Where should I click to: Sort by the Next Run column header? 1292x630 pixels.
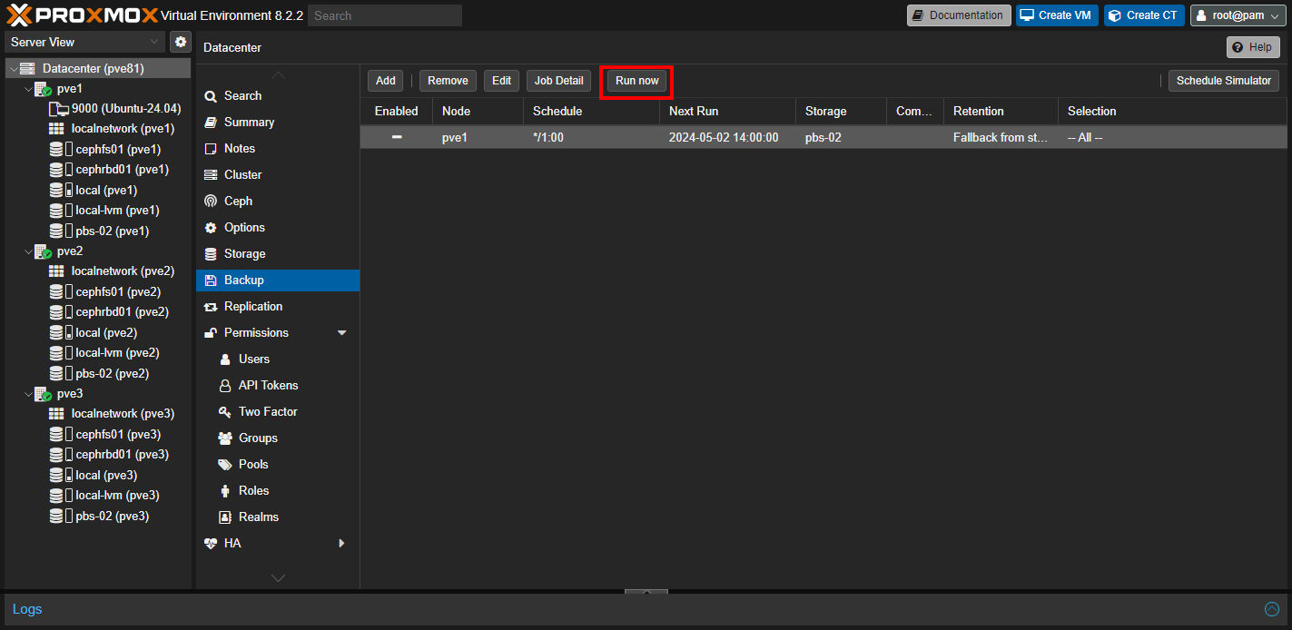click(727, 112)
